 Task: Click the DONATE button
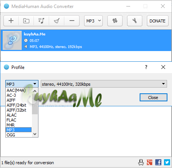[158, 21]
